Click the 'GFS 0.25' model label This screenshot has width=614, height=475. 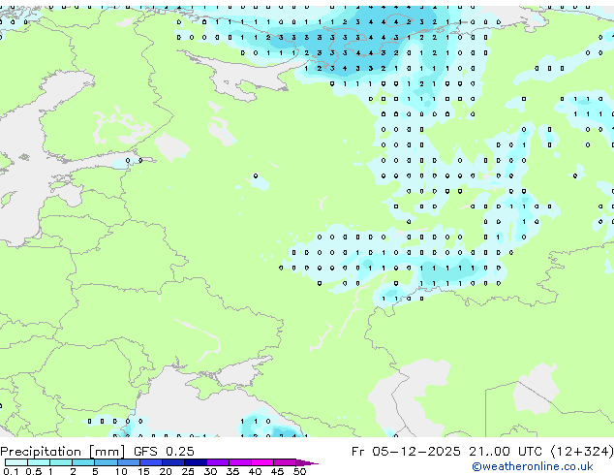point(164,452)
